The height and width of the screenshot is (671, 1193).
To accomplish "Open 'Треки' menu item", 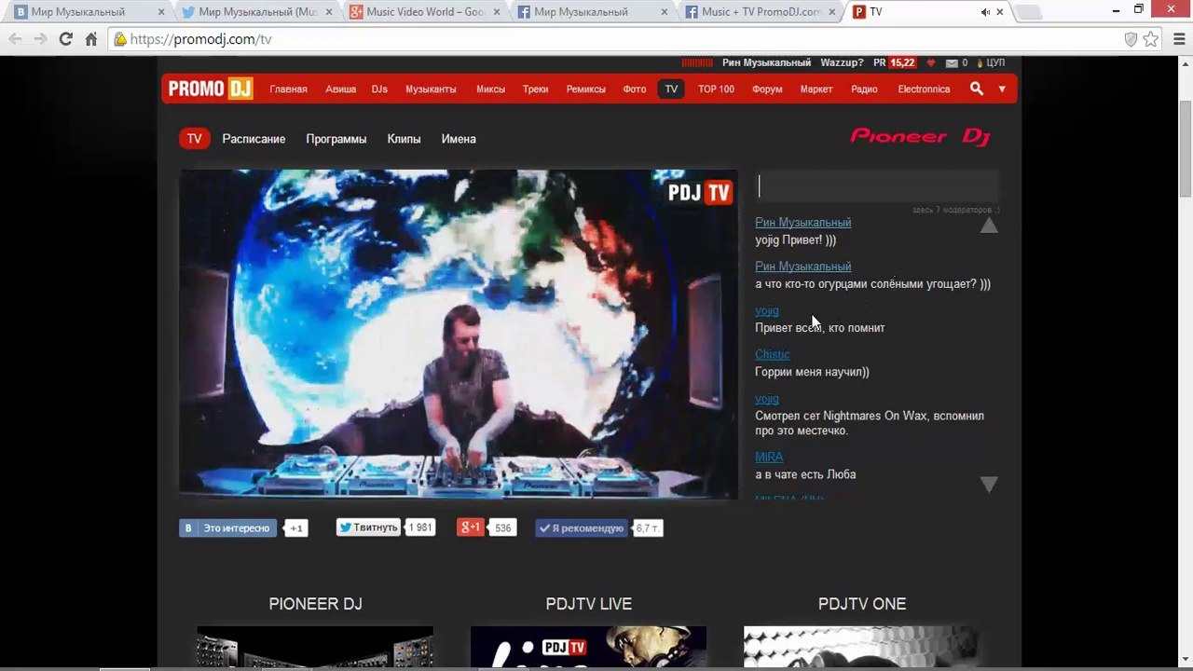I will [x=535, y=89].
